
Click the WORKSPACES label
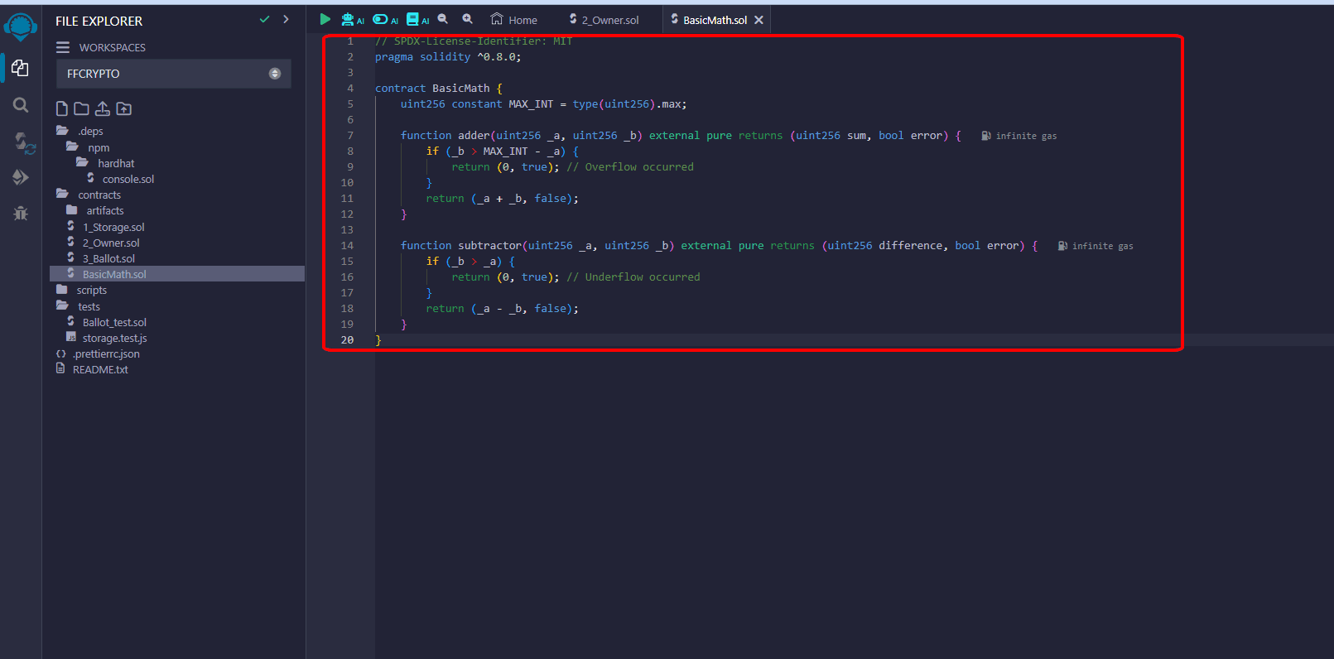pyautogui.click(x=113, y=47)
